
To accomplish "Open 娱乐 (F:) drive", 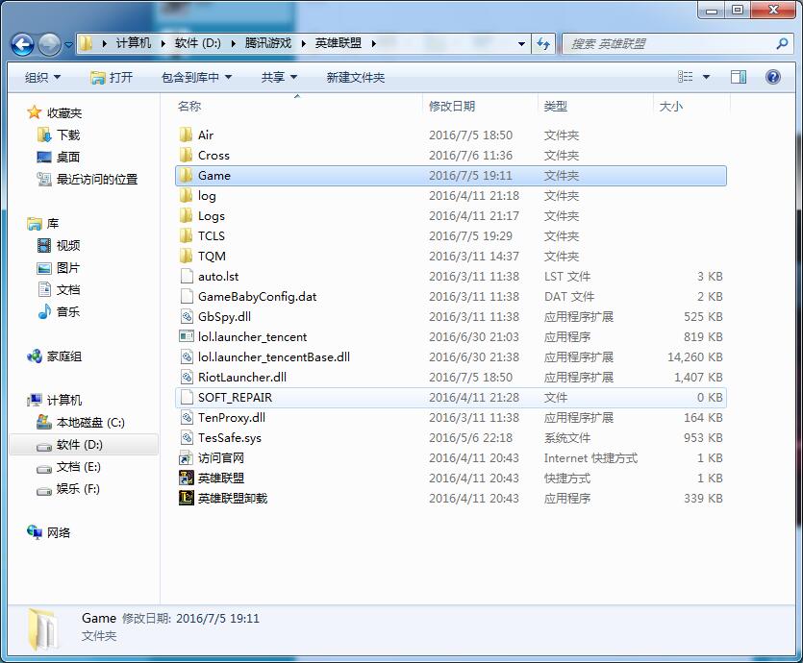I will point(78,488).
